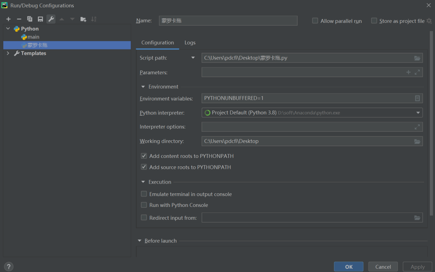The image size is (435, 272).
Task: Move configuration down arrow in toolbar
Action: pyautogui.click(x=72, y=19)
